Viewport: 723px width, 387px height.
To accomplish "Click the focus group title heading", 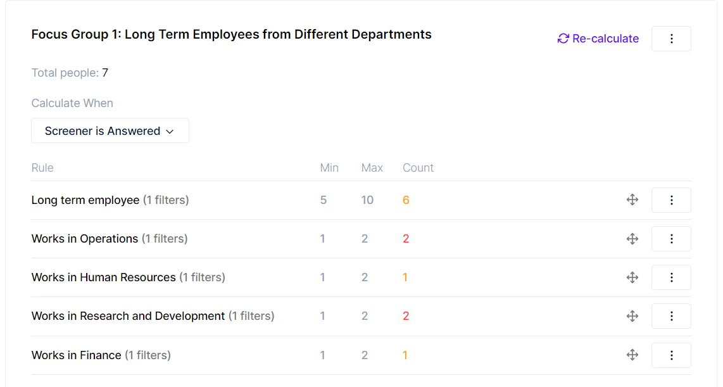I will (x=231, y=35).
